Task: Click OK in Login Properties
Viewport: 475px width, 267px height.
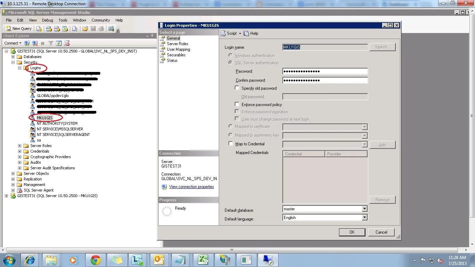Action: click(x=352, y=232)
